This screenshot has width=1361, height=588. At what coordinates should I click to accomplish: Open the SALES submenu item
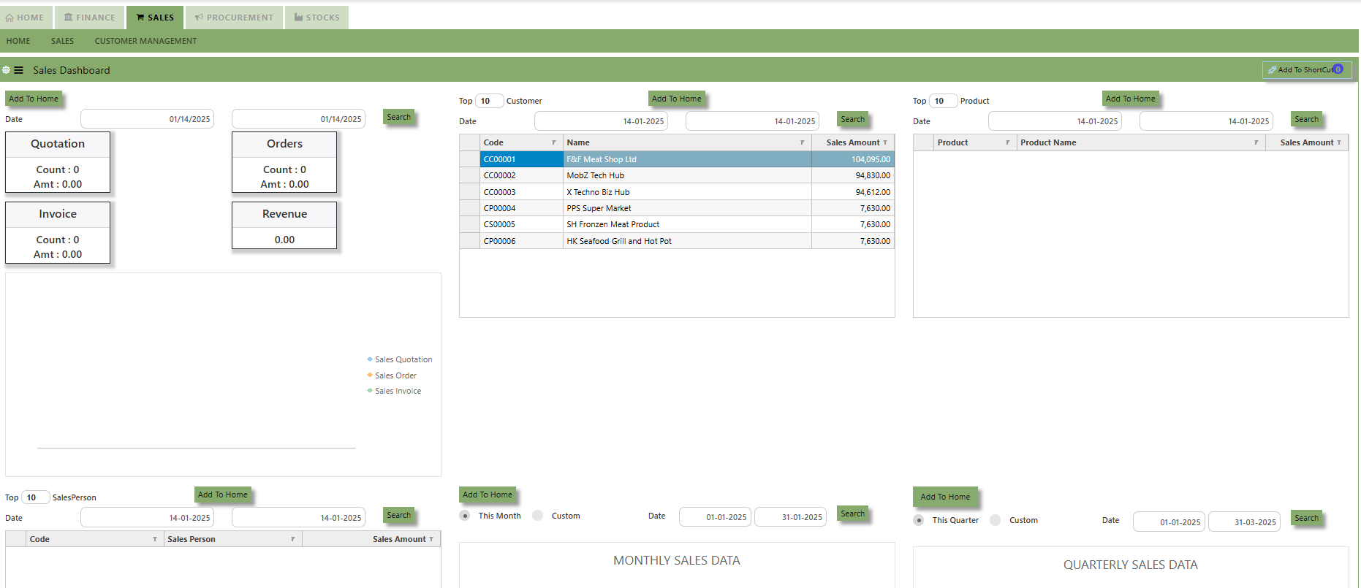[x=62, y=41]
